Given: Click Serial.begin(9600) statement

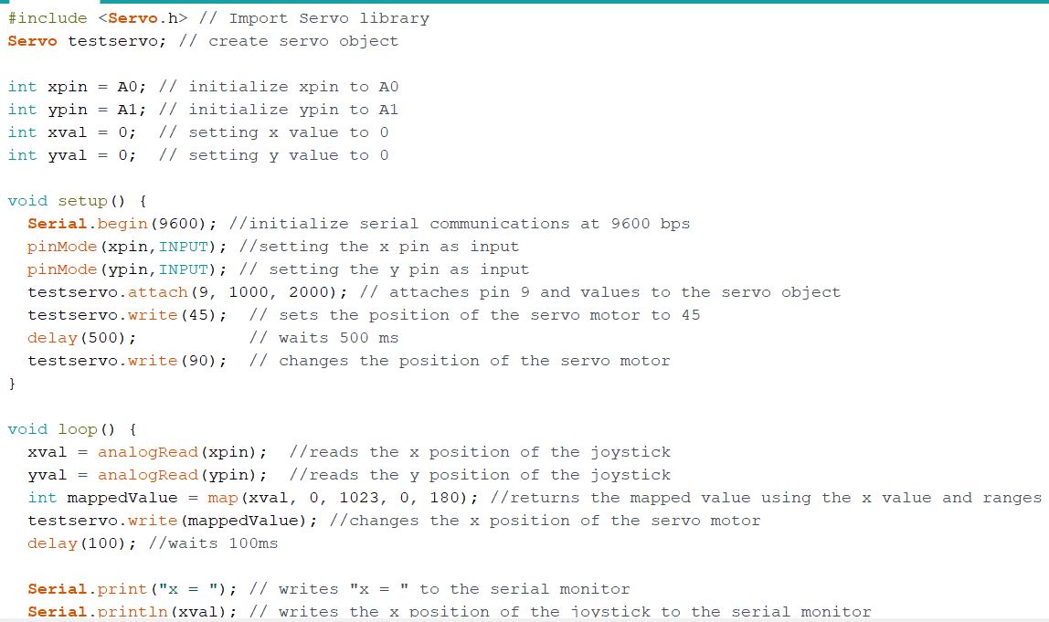Looking at the screenshot, I should [x=122, y=224].
